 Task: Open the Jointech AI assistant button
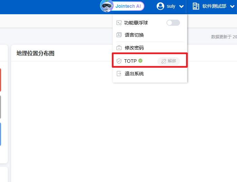pos(128,6)
